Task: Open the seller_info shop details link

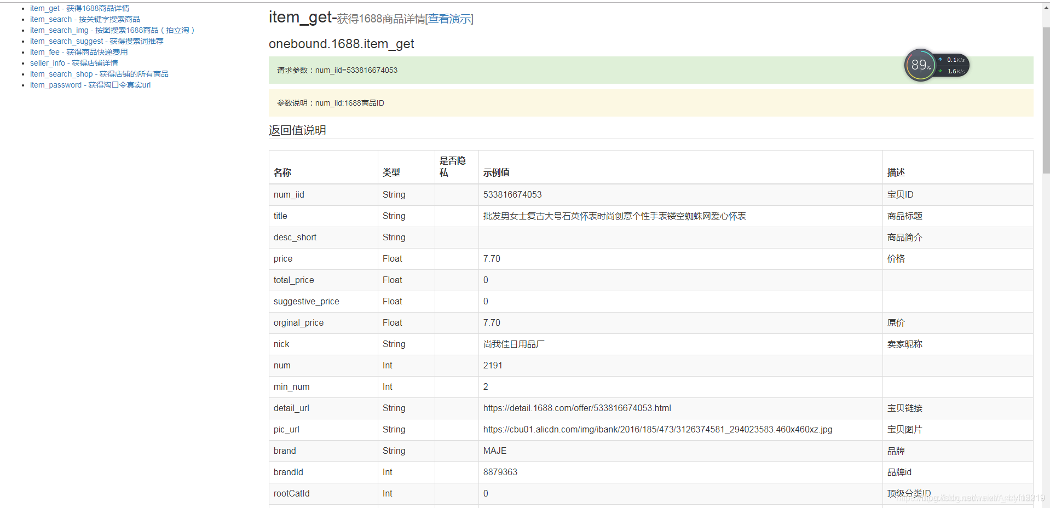Action: tap(74, 63)
